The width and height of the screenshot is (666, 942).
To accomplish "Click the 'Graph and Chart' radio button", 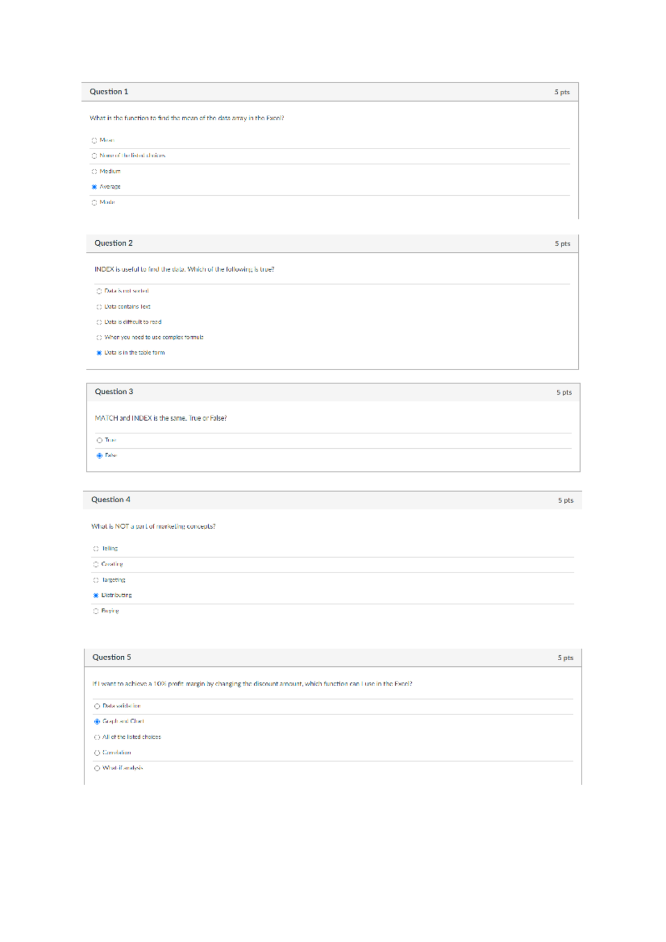I will pos(97,722).
